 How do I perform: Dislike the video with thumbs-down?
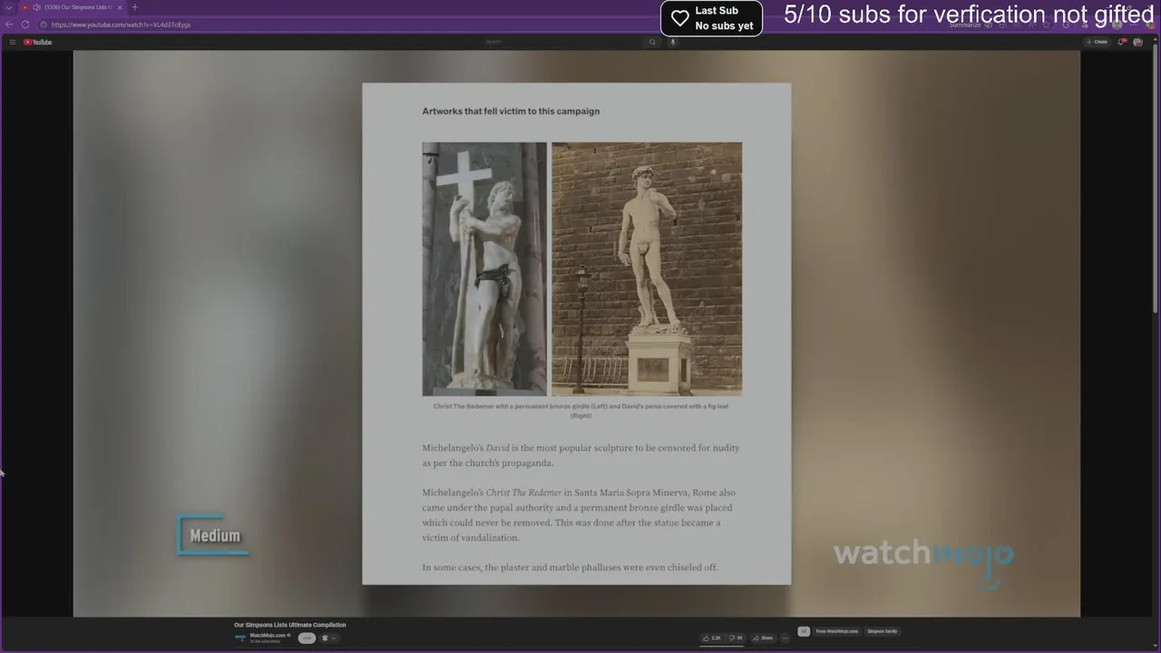736,638
